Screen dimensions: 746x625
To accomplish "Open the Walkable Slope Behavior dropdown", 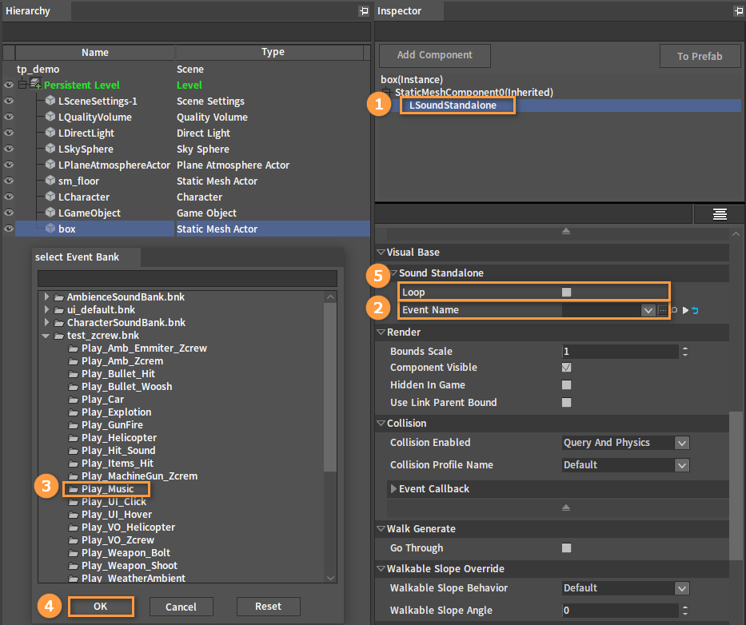I will tap(682, 588).
